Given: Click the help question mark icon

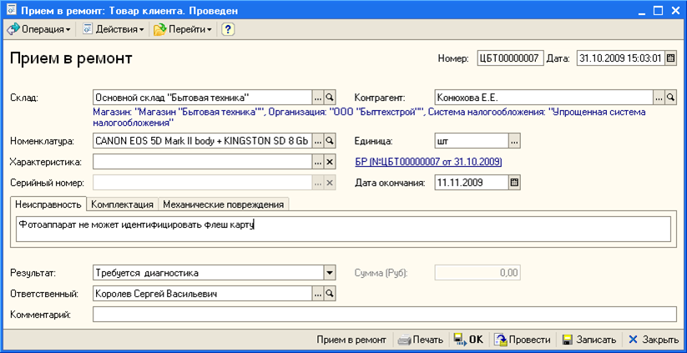Looking at the screenshot, I should click(228, 29).
